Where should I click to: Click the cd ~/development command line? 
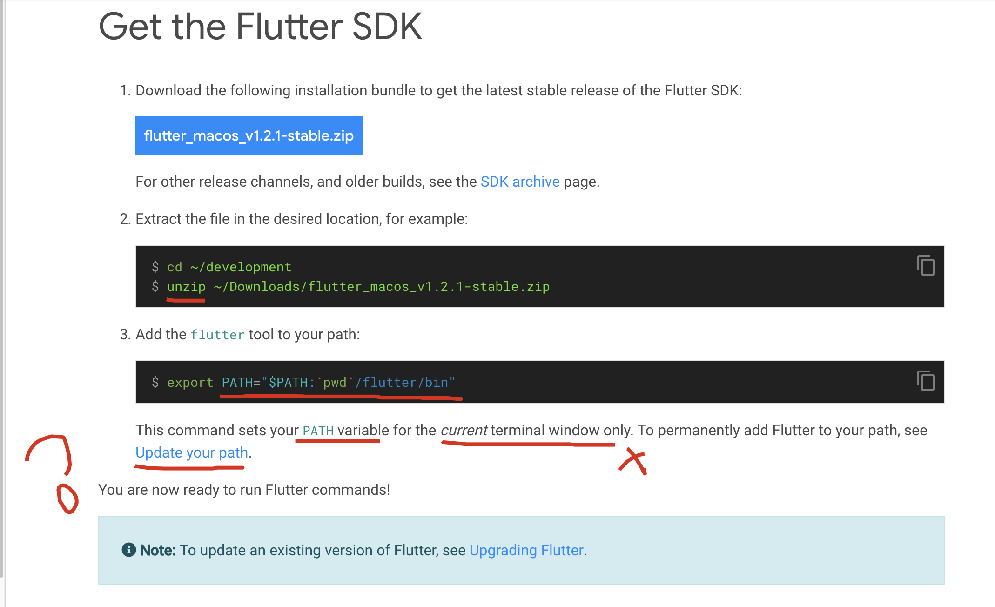click(x=229, y=267)
